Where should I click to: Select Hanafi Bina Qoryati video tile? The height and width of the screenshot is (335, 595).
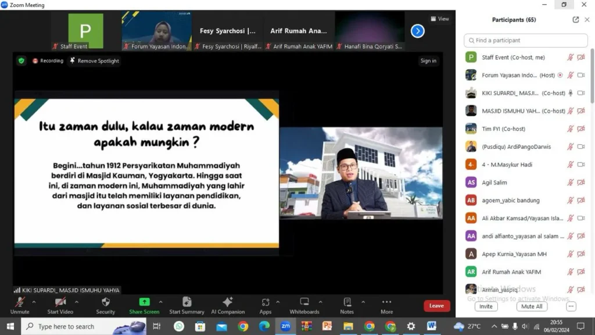tap(370, 31)
